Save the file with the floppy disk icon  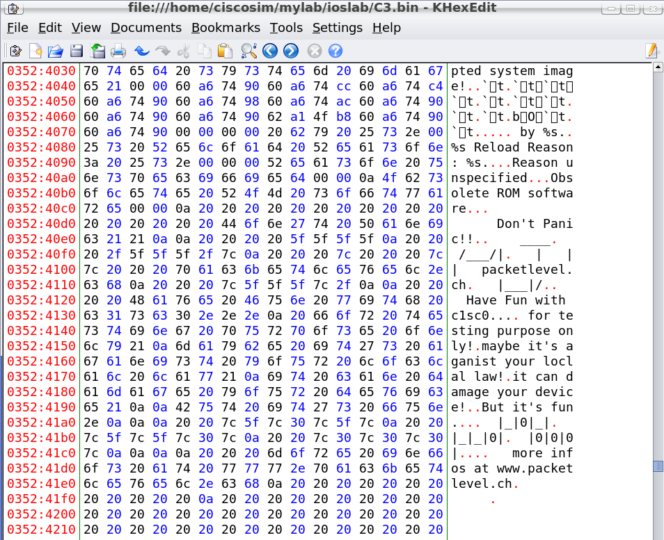77,51
